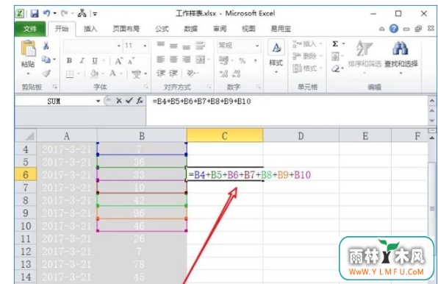The width and height of the screenshot is (438, 284).
Task: Toggle Italic formatting
Action: [x=82, y=60]
